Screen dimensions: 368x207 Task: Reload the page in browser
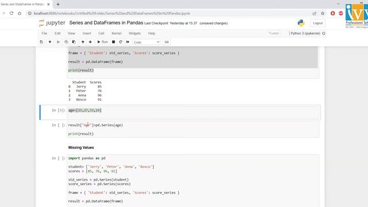click(11, 13)
